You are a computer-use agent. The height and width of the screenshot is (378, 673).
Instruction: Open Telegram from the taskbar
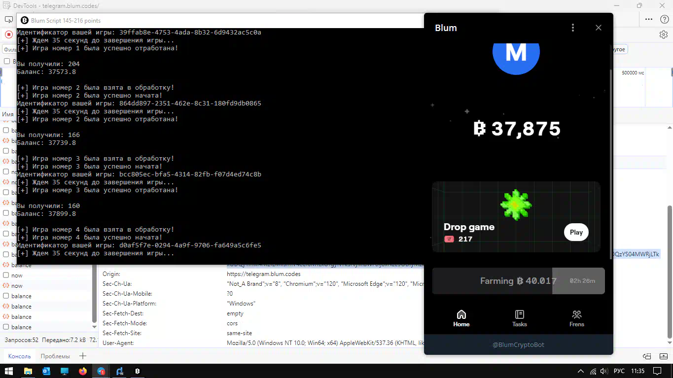click(x=101, y=371)
